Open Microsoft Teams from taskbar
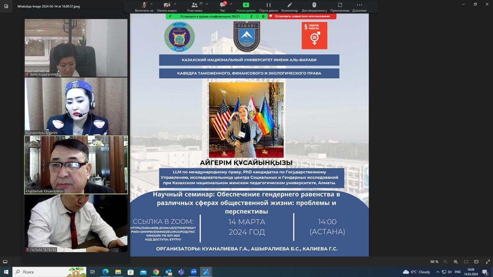Screen dimensions: 493x277 click(181, 272)
